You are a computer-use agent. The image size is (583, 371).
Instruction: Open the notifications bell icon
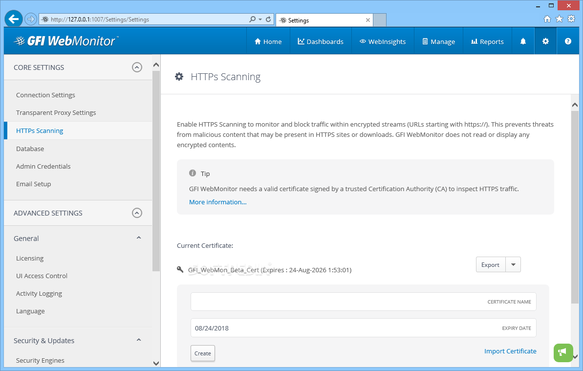pyautogui.click(x=523, y=41)
